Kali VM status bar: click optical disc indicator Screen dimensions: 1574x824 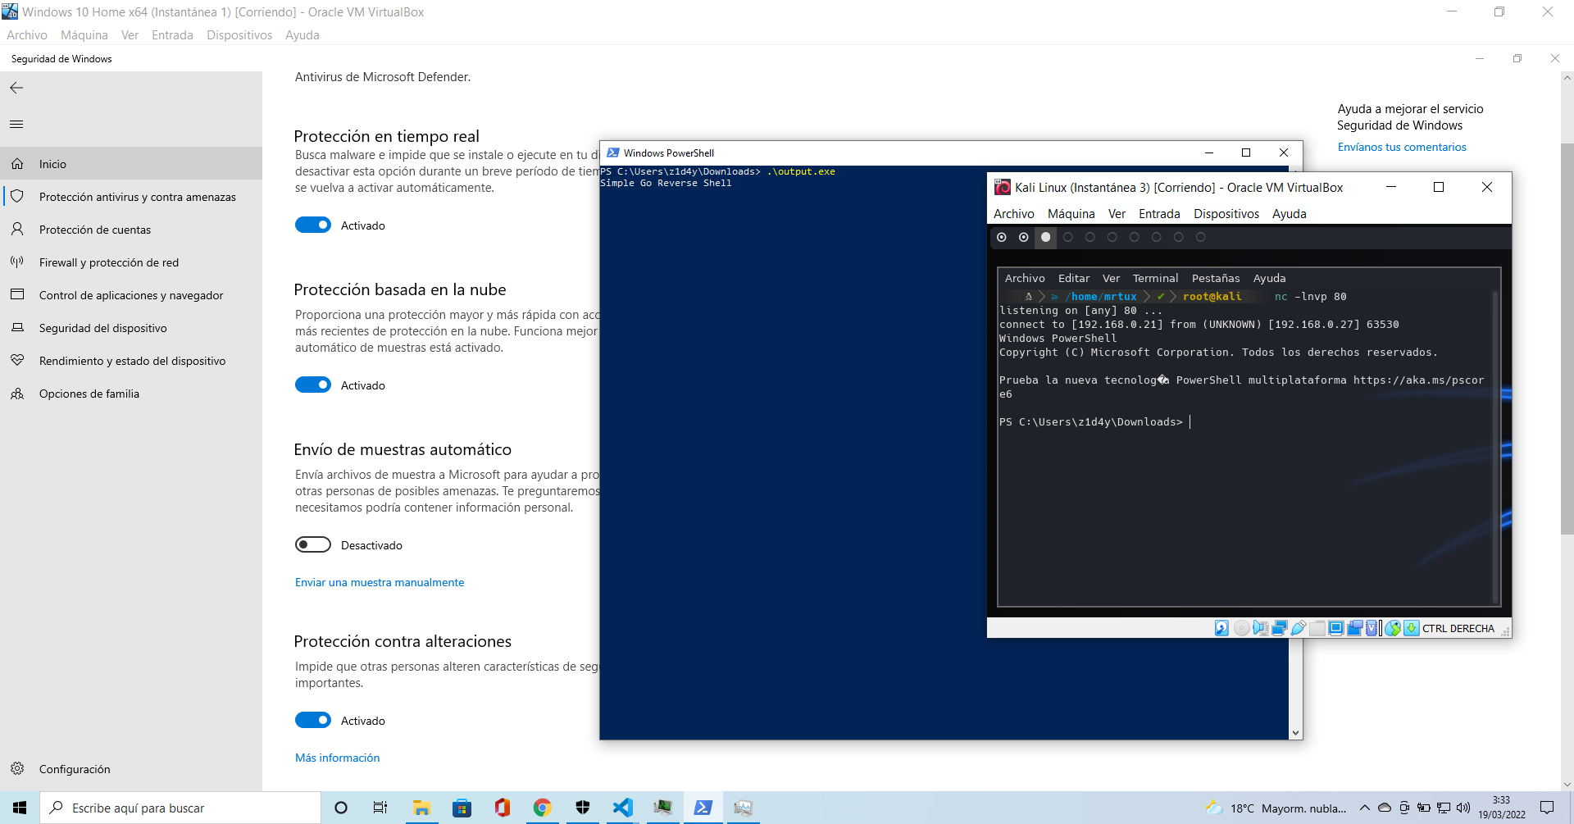[x=1242, y=628]
